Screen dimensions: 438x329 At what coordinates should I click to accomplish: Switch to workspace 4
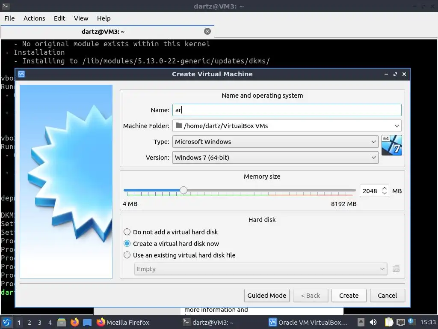click(x=50, y=323)
